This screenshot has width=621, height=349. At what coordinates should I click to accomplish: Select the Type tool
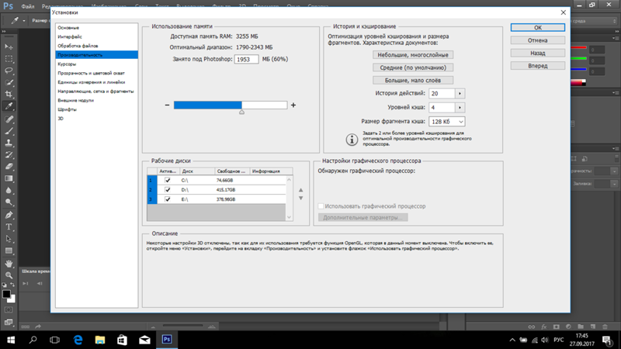point(9,227)
